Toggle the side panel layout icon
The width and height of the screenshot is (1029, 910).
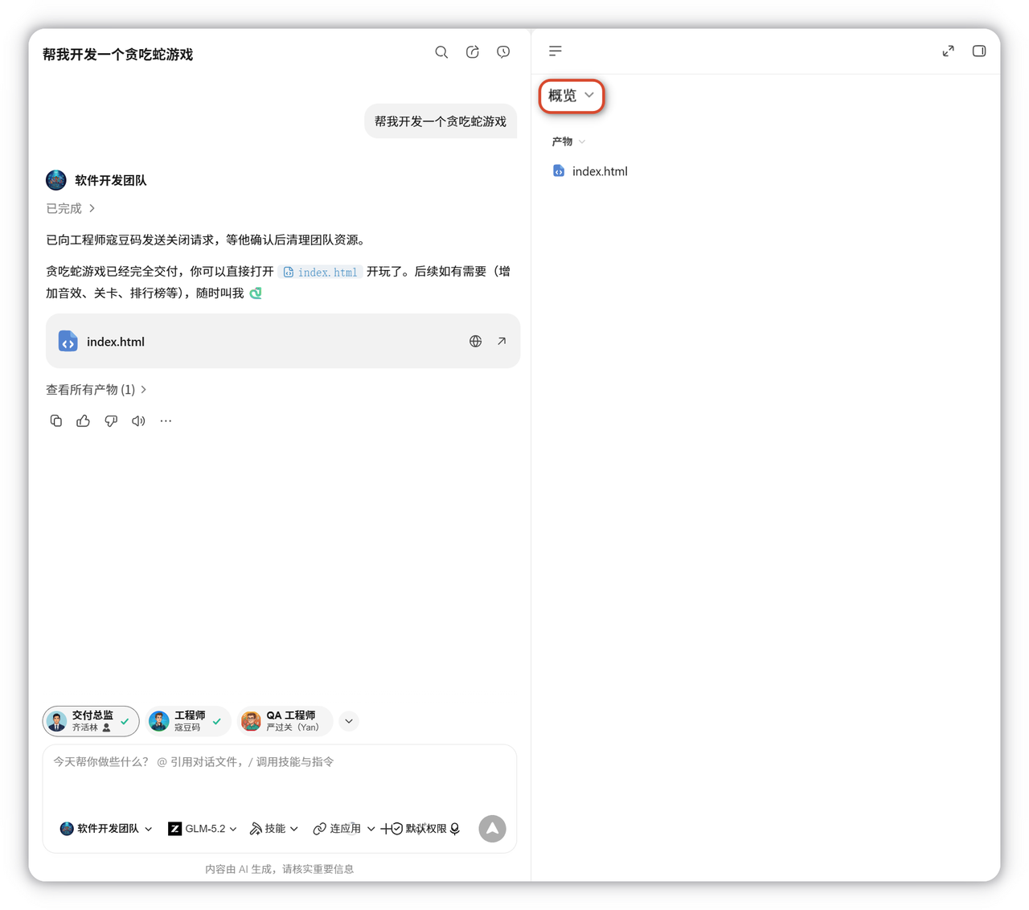click(x=979, y=51)
